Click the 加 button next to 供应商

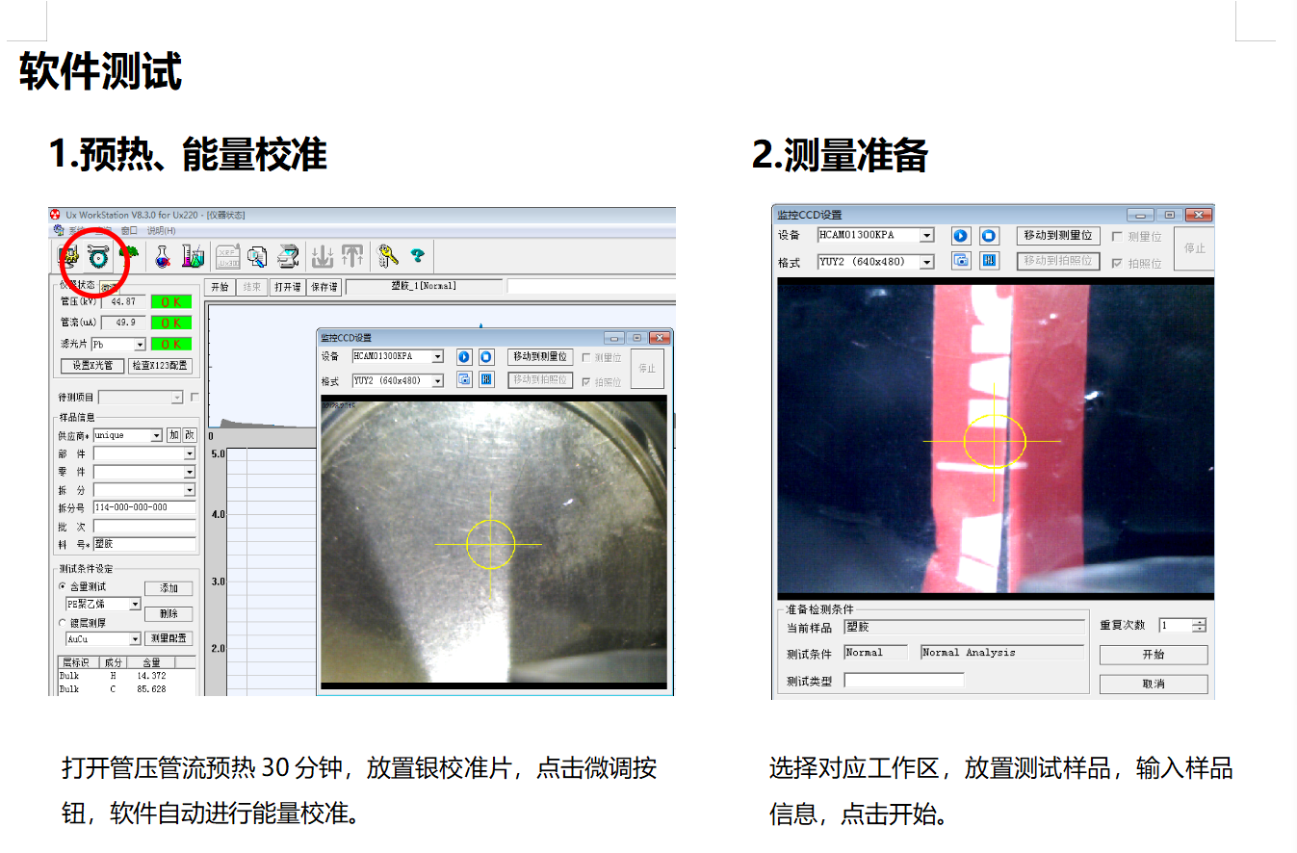click(173, 436)
